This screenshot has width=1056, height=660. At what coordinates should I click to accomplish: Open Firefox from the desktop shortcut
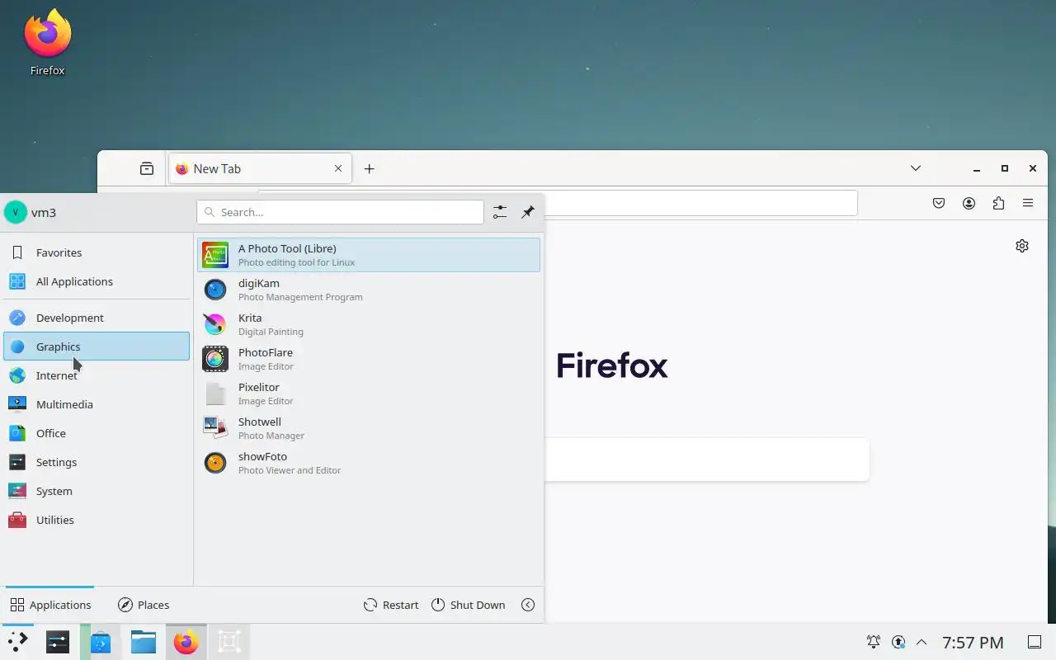pyautogui.click(x=47, y=42)
